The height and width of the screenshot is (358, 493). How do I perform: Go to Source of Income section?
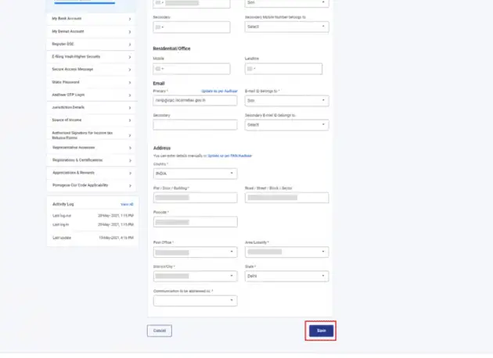click(92, 120)
